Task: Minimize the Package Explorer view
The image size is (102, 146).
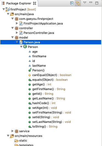Action: pos(91,2)
